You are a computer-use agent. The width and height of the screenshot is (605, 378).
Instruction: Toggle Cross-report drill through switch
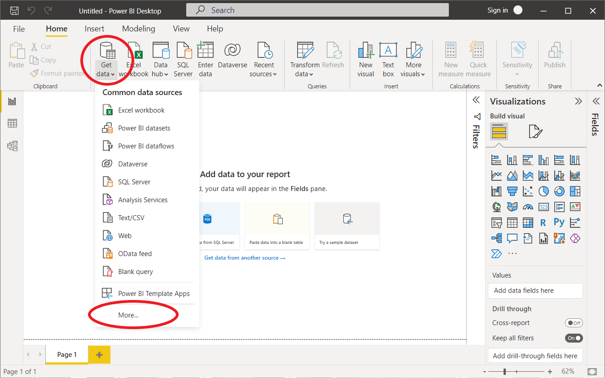coord(574,323)
